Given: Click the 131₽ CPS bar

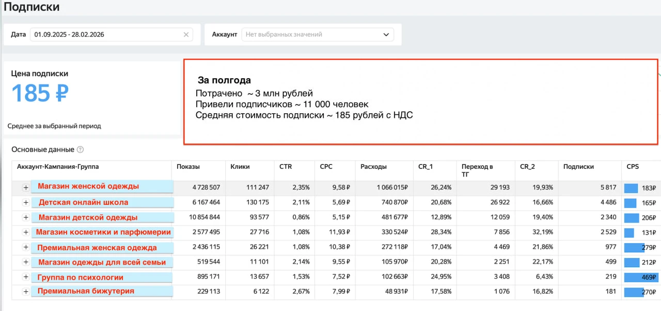Looking at the screenshot, I should click(x=629, y=233).
